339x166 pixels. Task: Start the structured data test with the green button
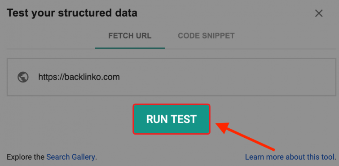(172, 119)
